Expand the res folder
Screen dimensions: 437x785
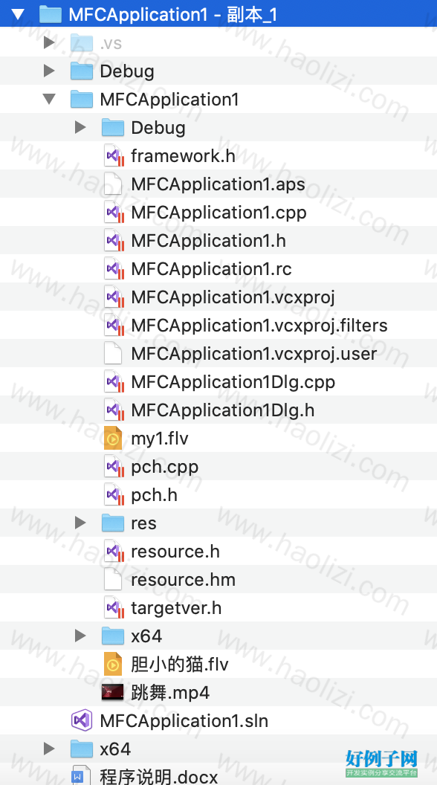80,523
